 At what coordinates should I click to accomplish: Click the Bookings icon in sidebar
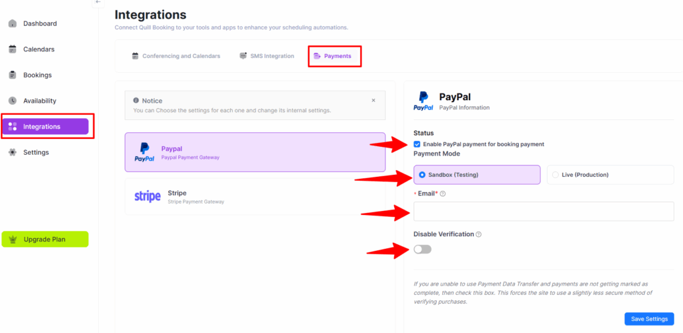click(12, 75)
